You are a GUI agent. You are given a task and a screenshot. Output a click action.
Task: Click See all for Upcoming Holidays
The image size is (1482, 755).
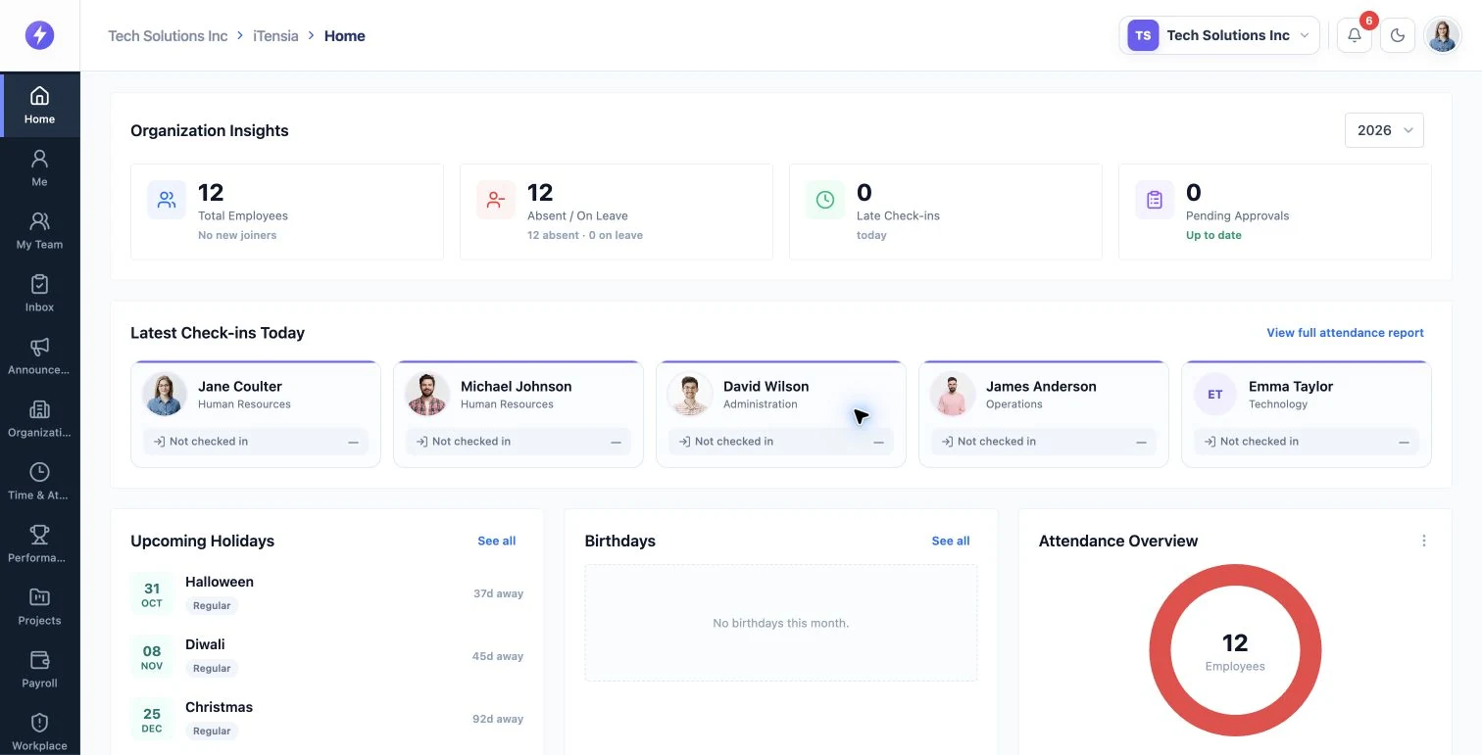tap(497, 541)
